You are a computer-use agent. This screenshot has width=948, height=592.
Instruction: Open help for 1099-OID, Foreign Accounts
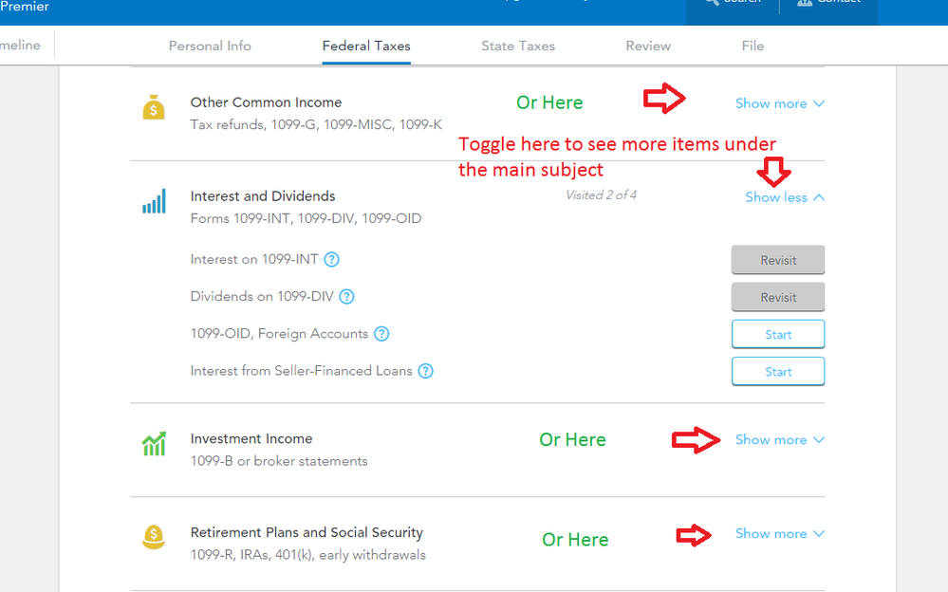click(x=381, y=334)
